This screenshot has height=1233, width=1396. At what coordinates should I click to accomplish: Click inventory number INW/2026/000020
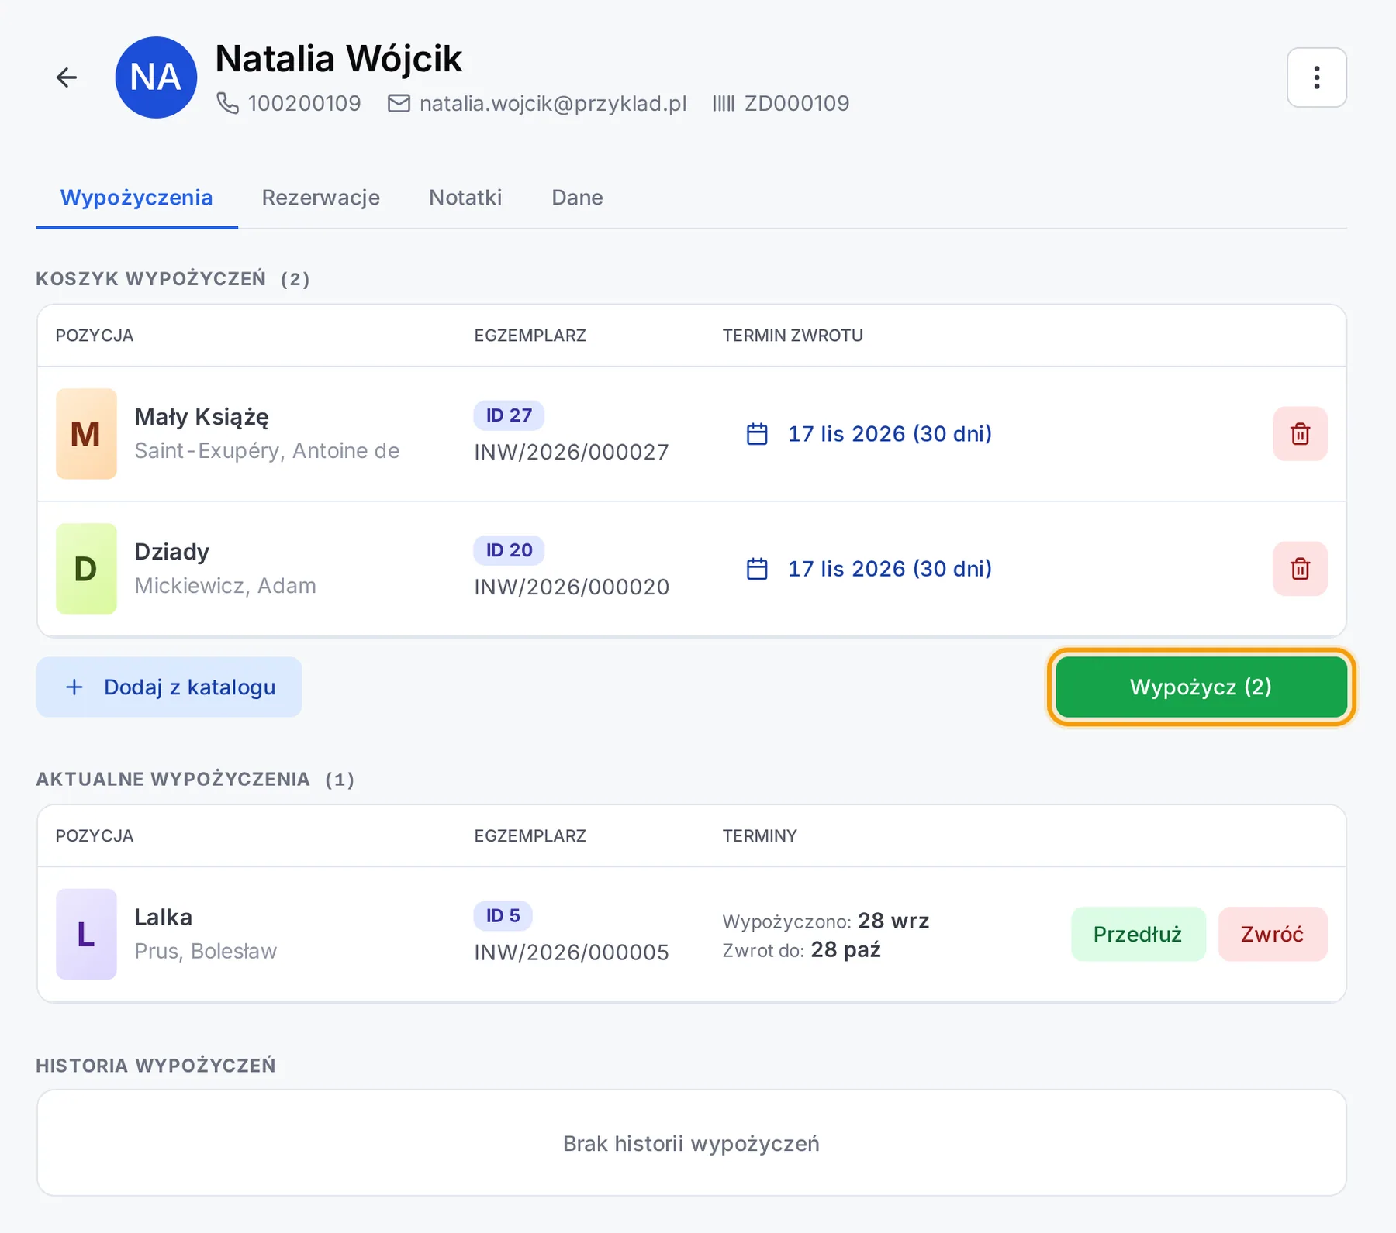coord(572,587)
